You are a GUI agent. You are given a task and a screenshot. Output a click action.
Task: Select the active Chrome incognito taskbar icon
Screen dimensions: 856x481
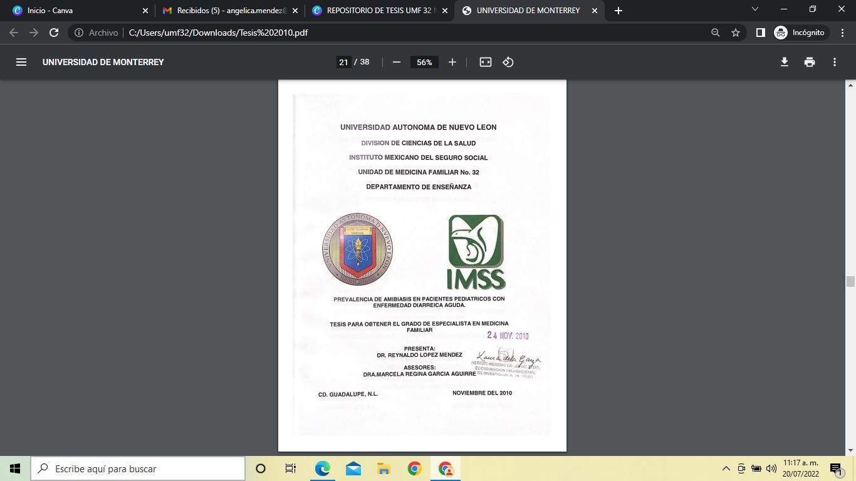coord(446,468)
